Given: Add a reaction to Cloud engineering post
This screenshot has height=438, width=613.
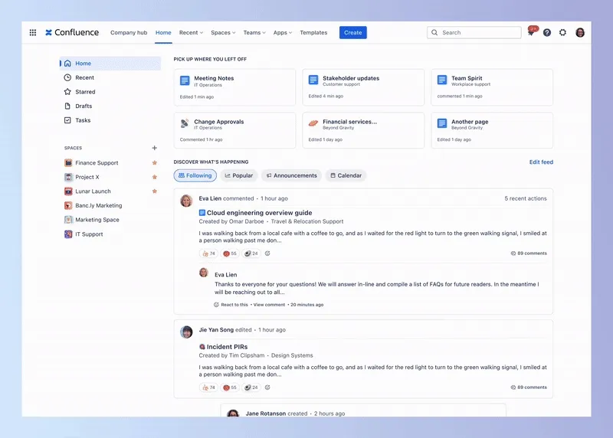Looking at the screenshot, I should click(x=267, y=253).
